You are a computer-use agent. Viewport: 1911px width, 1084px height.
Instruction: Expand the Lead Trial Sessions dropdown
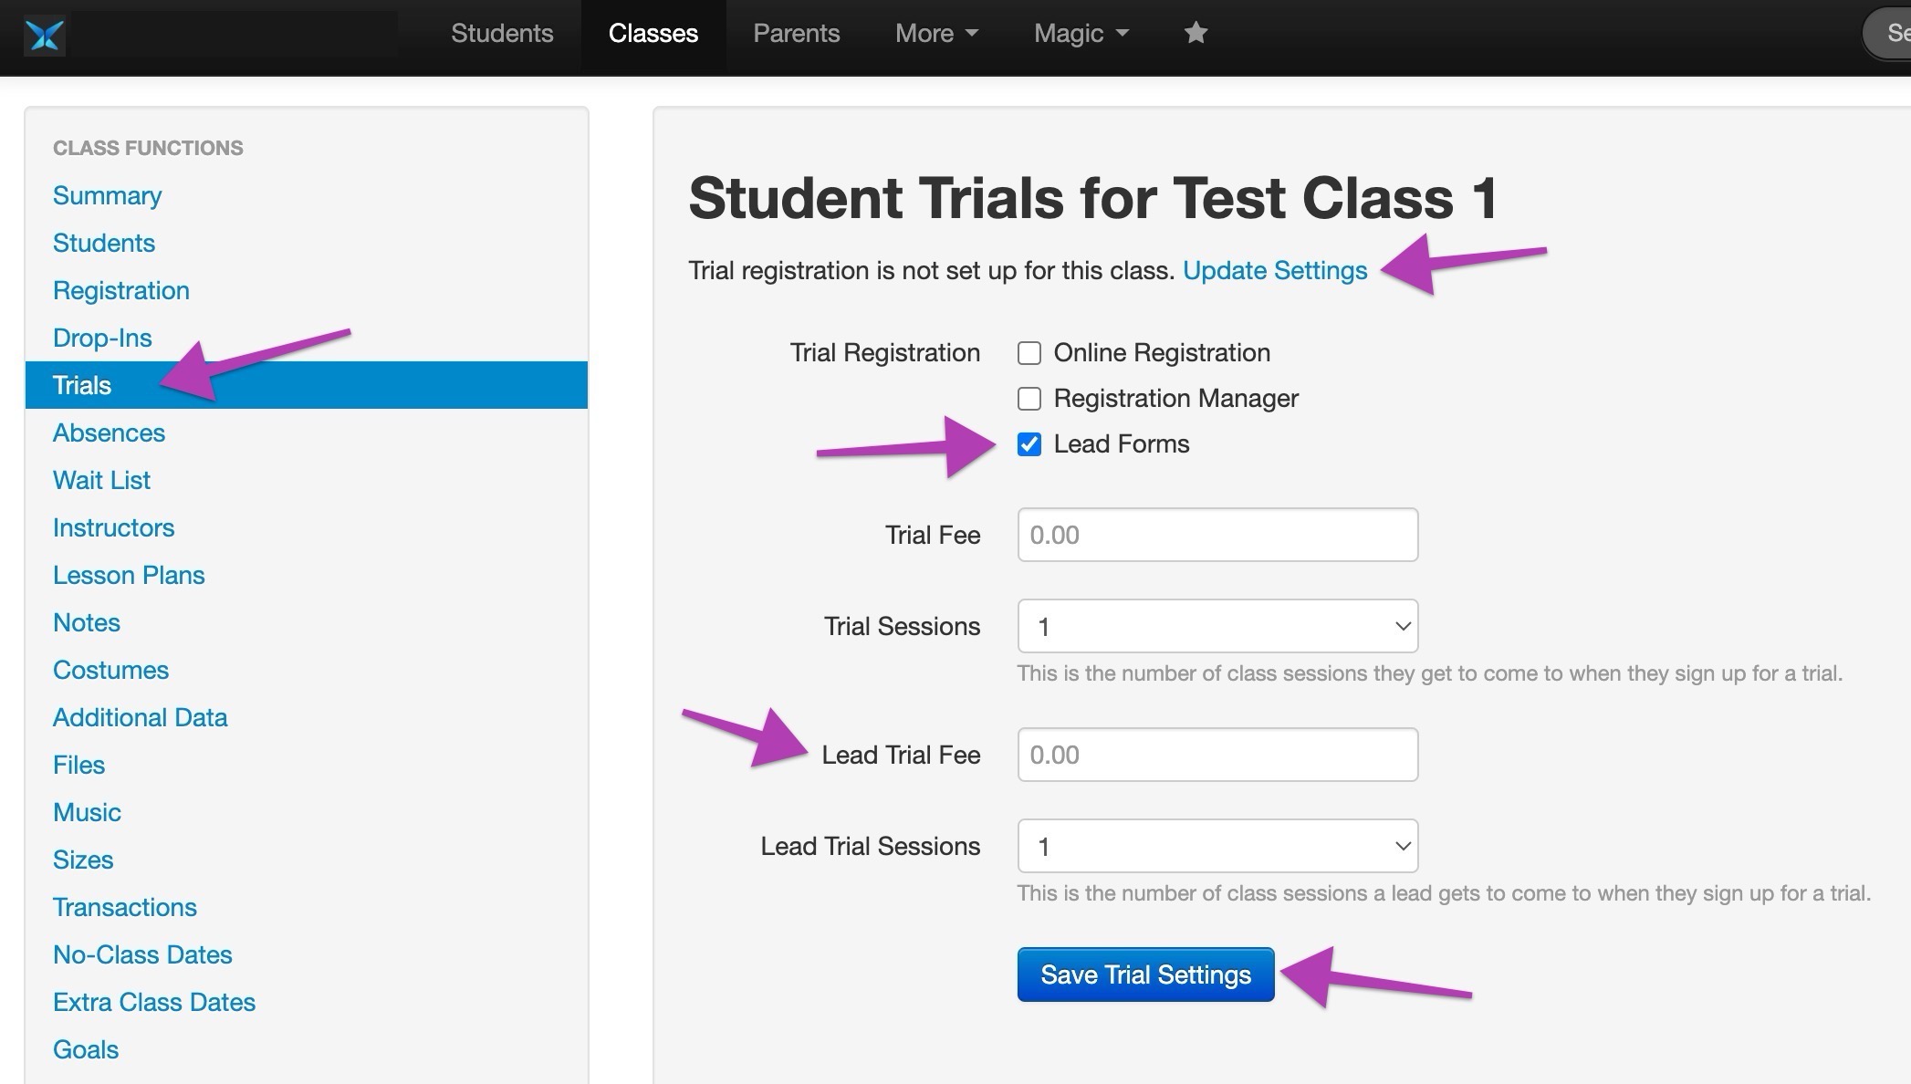[x=1217, y=846]
